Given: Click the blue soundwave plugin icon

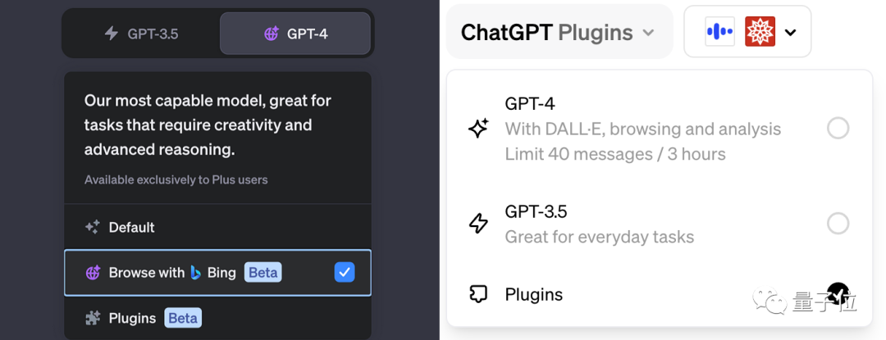Looking at the screenshot, I should pos(719,32).
